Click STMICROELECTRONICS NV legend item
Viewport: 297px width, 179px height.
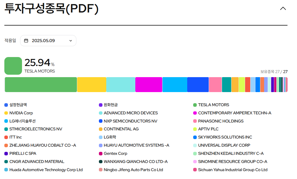pos(33,129)
